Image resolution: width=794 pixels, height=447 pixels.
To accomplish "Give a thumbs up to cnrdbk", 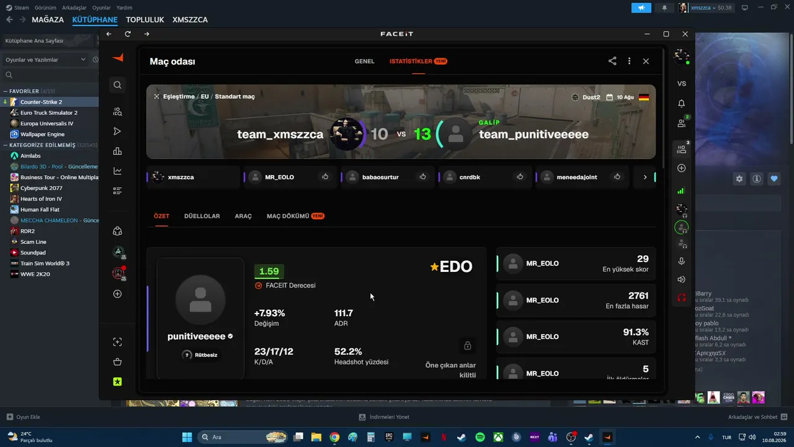I will [520, 177].
